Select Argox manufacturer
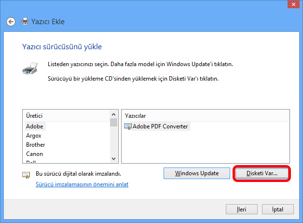 [x=34, y=136]
